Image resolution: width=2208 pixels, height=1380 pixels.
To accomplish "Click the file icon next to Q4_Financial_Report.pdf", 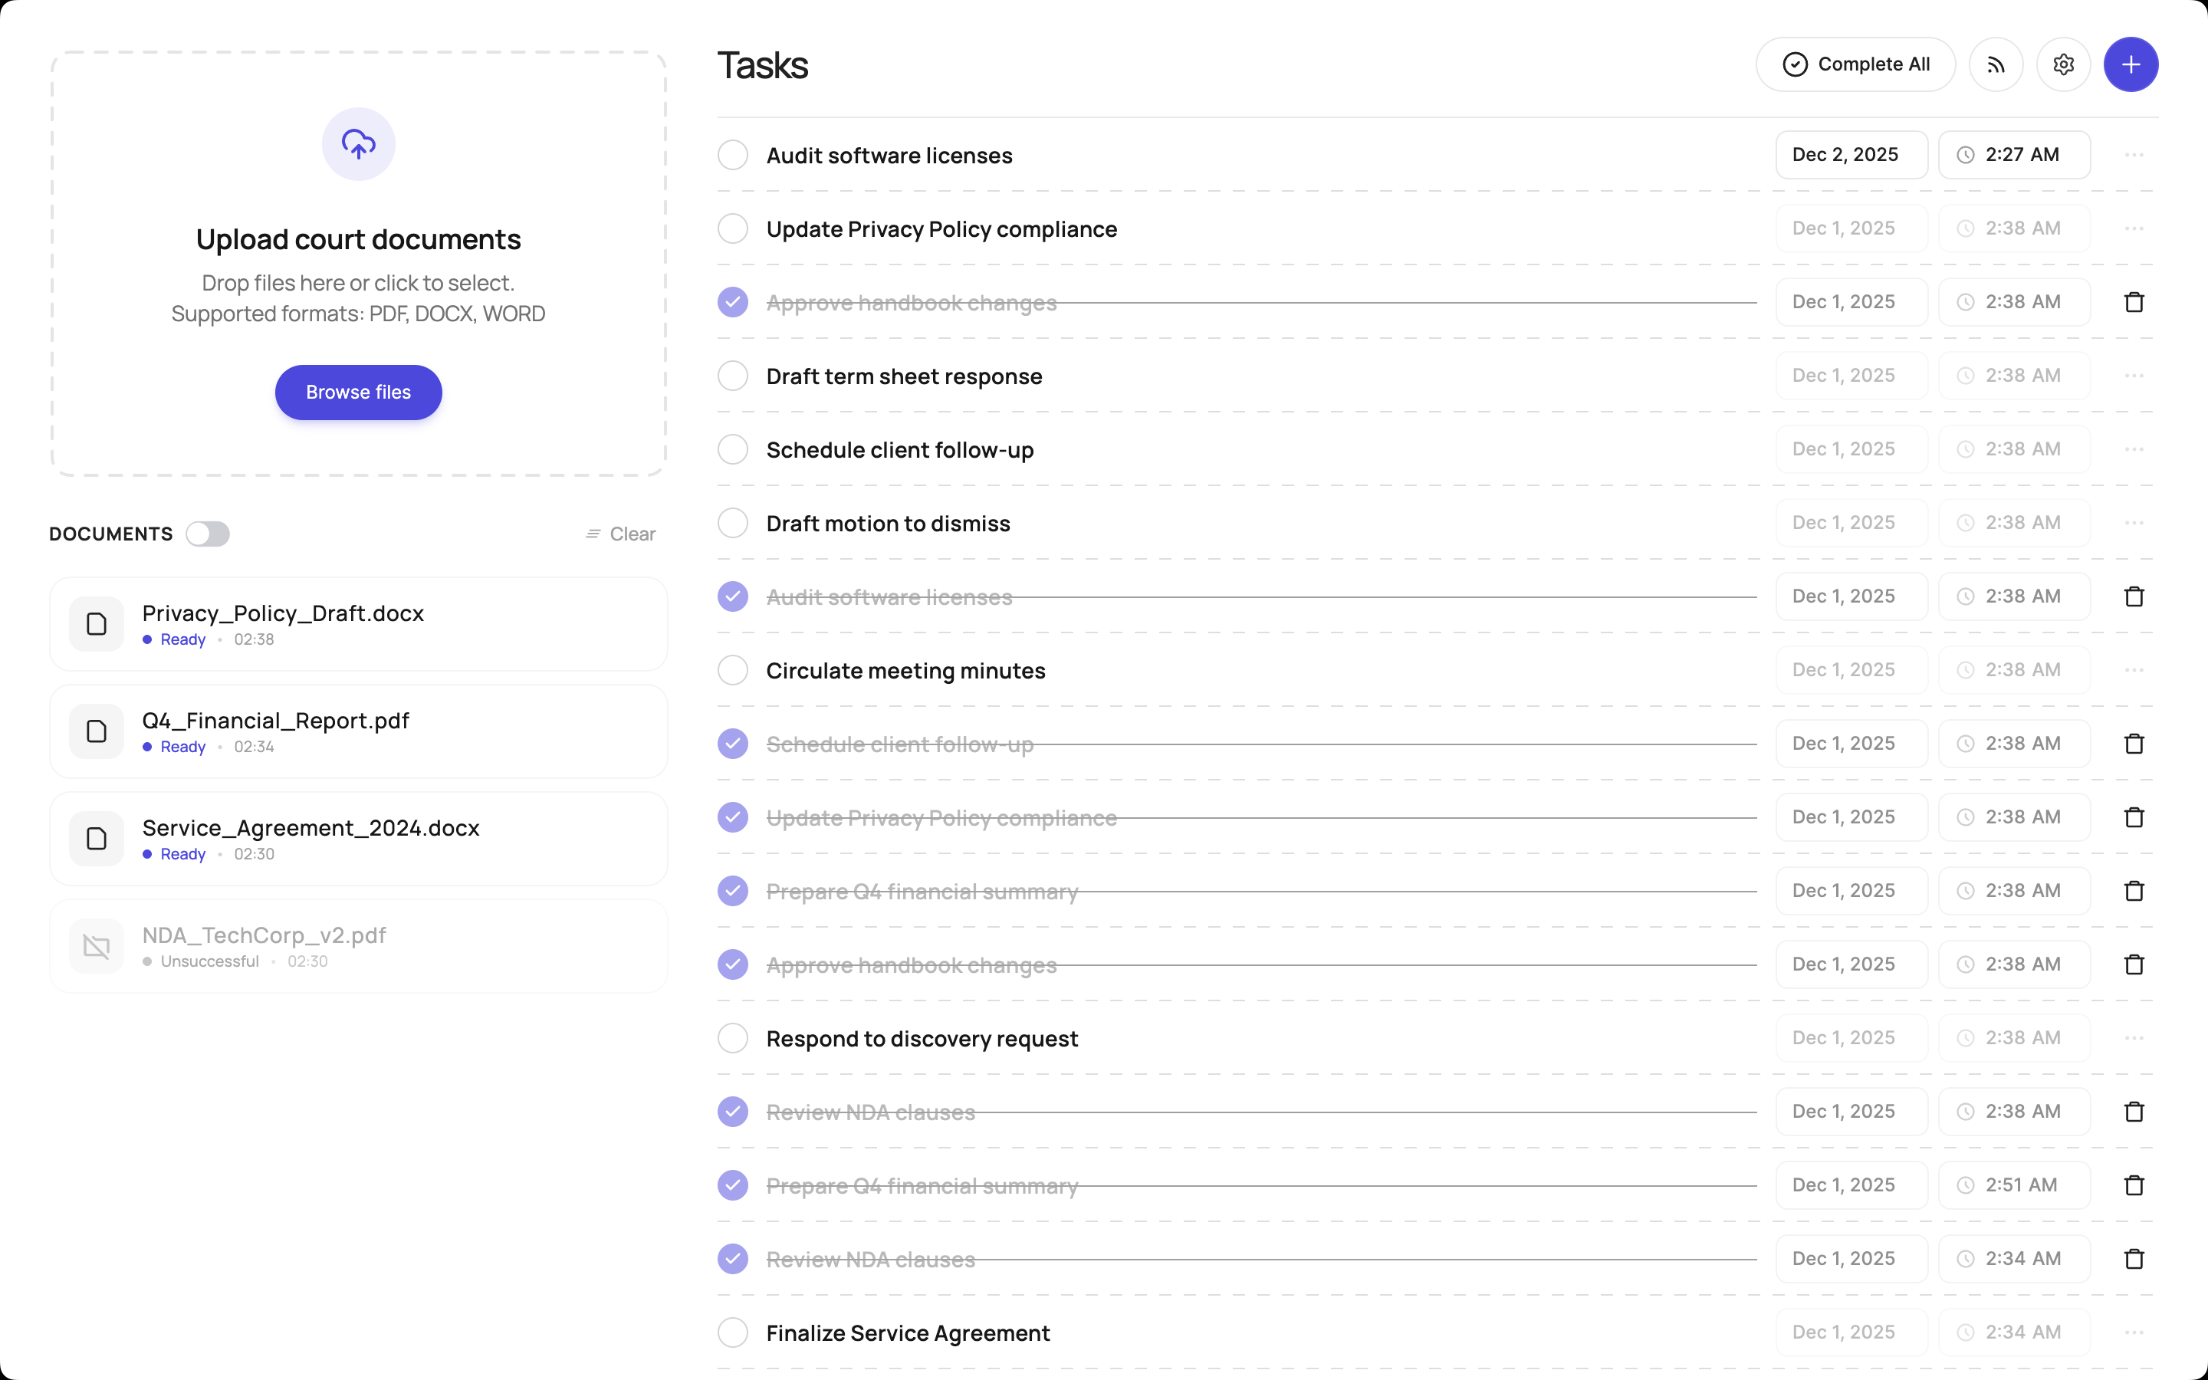I will pos(96,730).
